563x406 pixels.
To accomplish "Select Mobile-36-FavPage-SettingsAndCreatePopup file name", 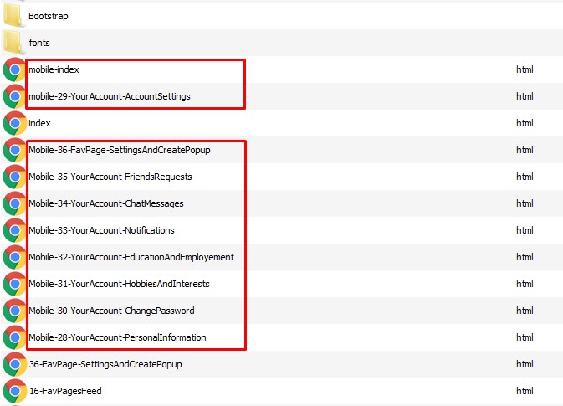I will pyautogui.click(x=119, y=150).
